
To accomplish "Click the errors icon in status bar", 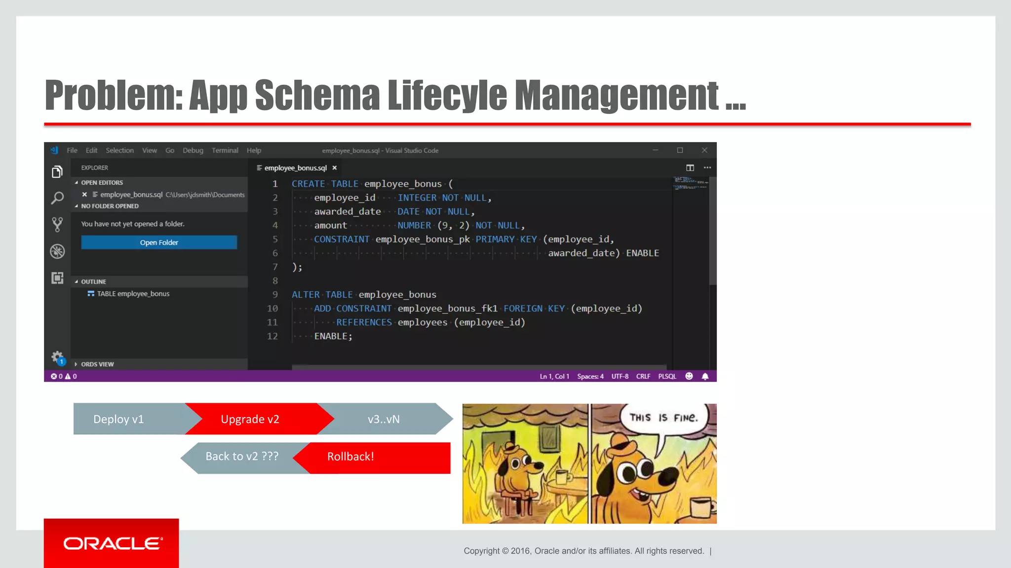I will (x=54, y=376).
